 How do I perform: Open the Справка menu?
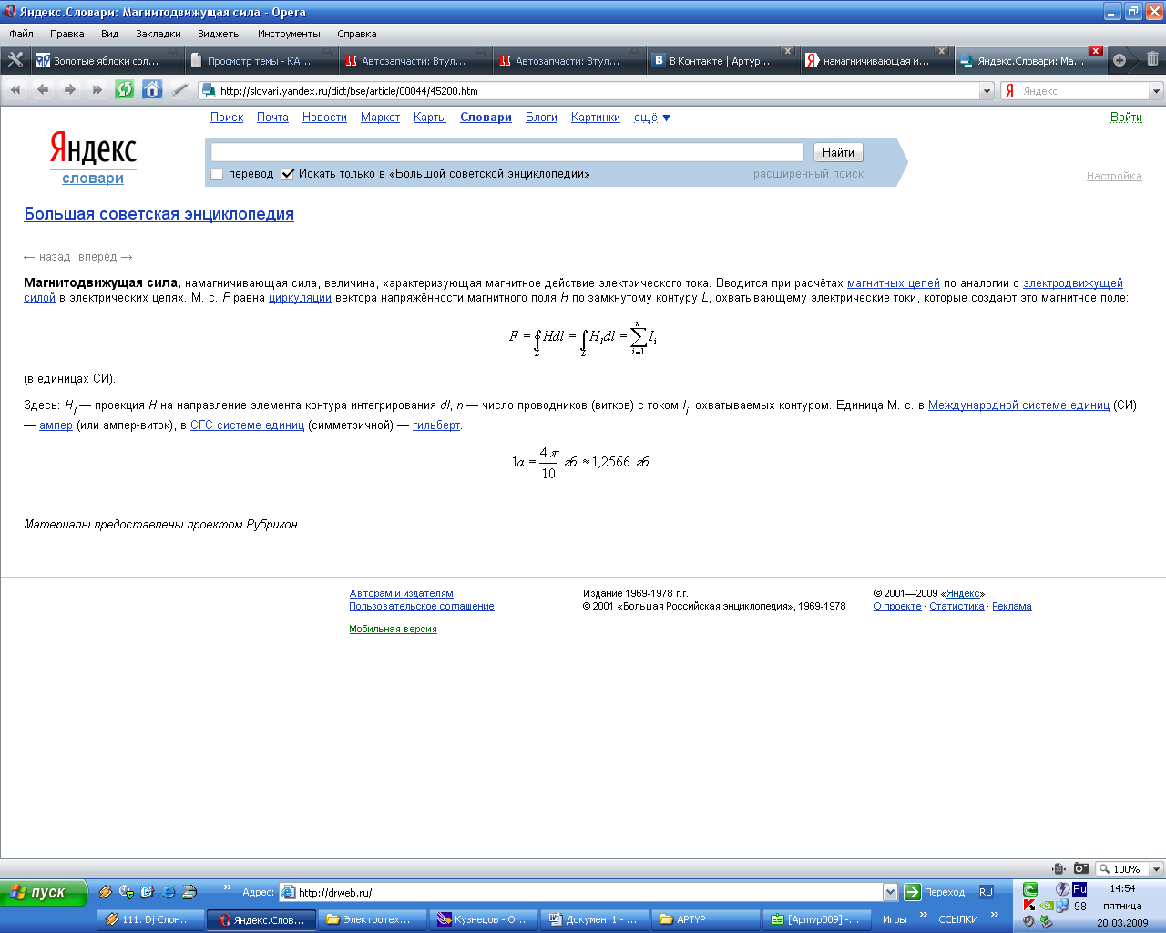pyautogui.click(x=357, y=34)
